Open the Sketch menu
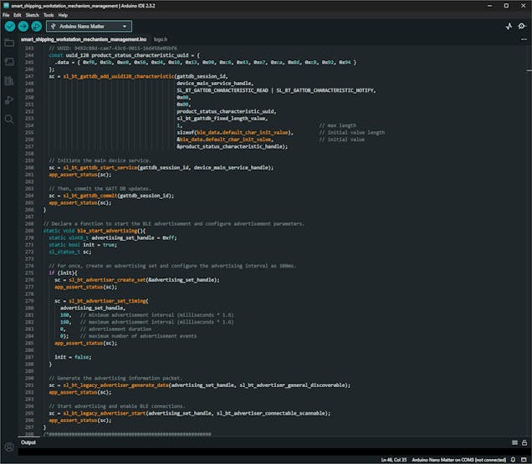Screen dimensions: 532x464 [x=32, y=15]
